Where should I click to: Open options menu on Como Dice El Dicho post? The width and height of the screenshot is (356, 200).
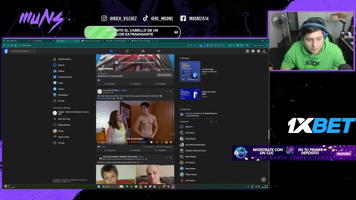[x=167, y=91]
